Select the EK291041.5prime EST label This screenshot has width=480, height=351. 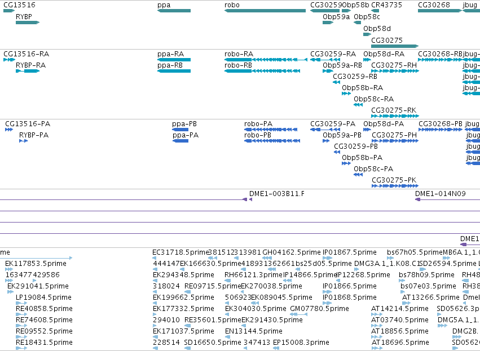tap(38, 286)
